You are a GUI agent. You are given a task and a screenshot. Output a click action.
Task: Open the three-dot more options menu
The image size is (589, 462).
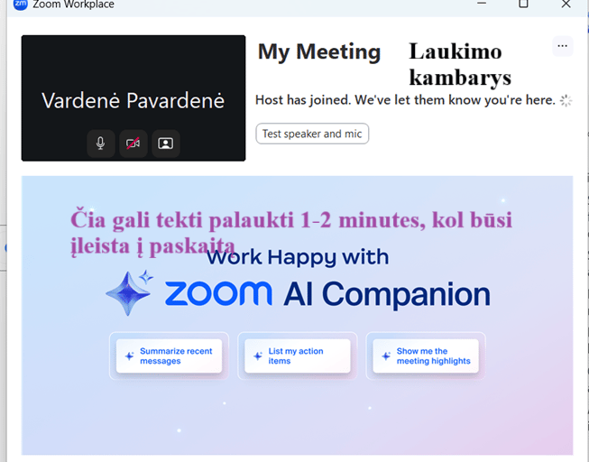pos(562,46)
